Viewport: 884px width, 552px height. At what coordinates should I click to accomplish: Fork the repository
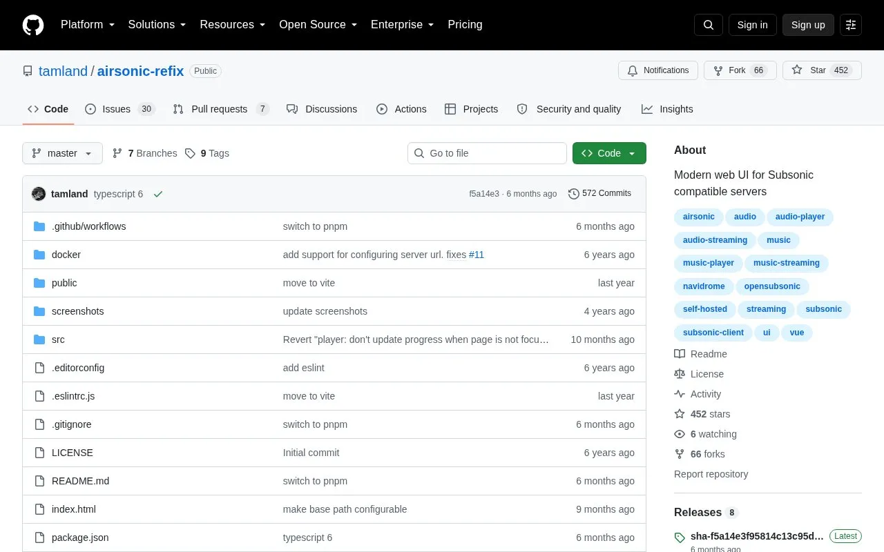740,70
